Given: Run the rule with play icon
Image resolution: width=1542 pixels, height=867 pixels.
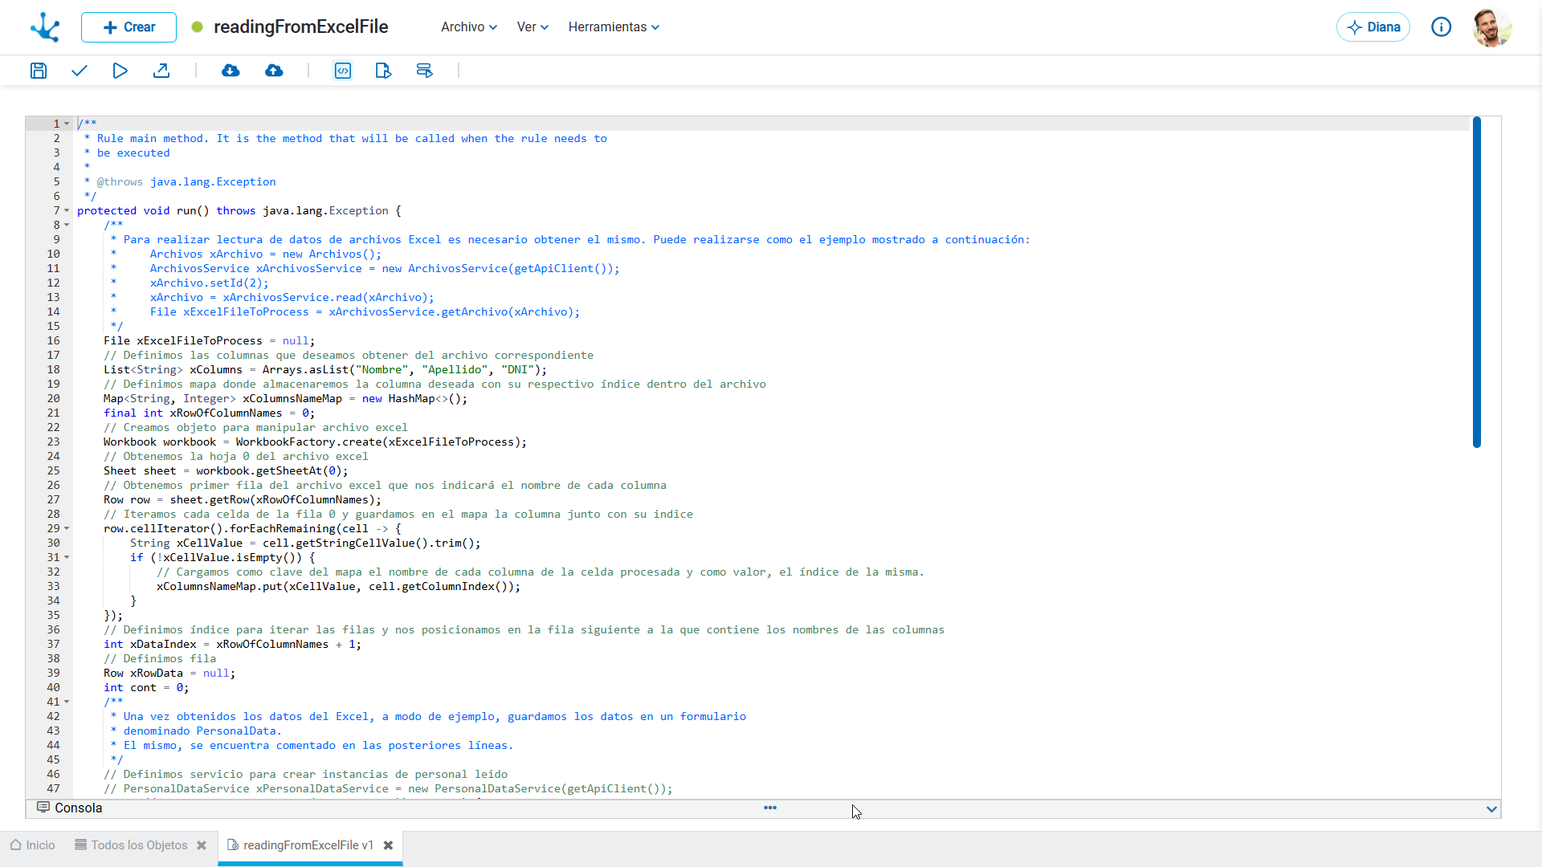Looking at the screenshot, I should point(120,71).
